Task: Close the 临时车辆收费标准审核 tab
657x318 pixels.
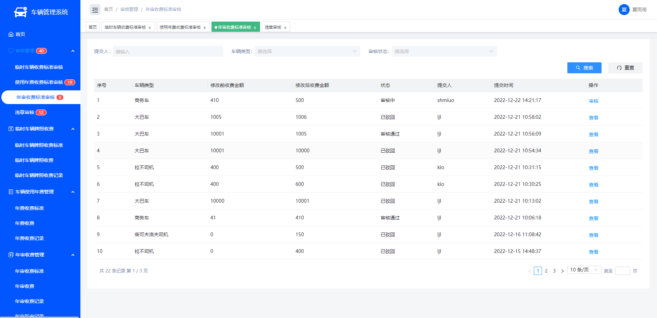Action: 150,27
